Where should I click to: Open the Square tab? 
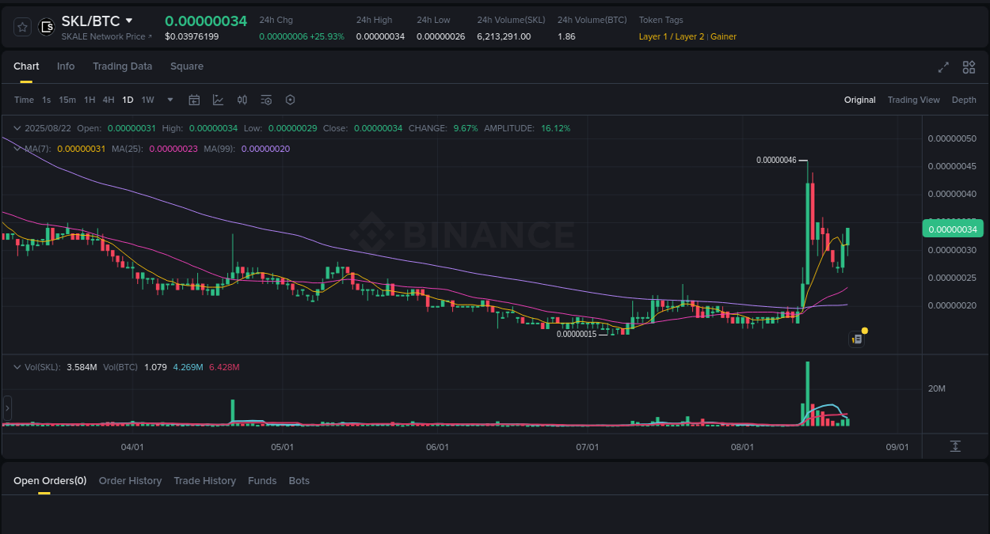coord(187,66)
